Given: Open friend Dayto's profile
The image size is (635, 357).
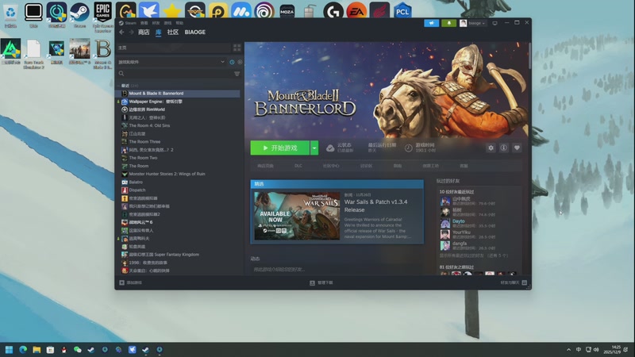Looking at the screenshot, I should [459, 221].
